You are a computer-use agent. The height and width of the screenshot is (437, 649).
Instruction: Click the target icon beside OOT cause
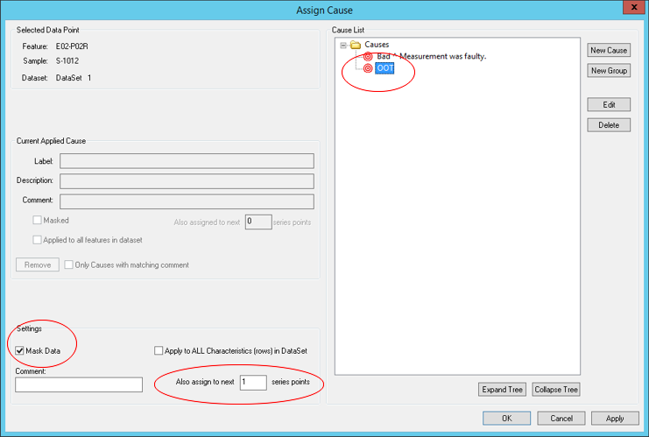click(x=368, y=68)
